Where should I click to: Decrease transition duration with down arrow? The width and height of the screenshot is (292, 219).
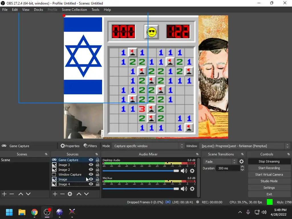pyautogui.click(x=242, y=170)
